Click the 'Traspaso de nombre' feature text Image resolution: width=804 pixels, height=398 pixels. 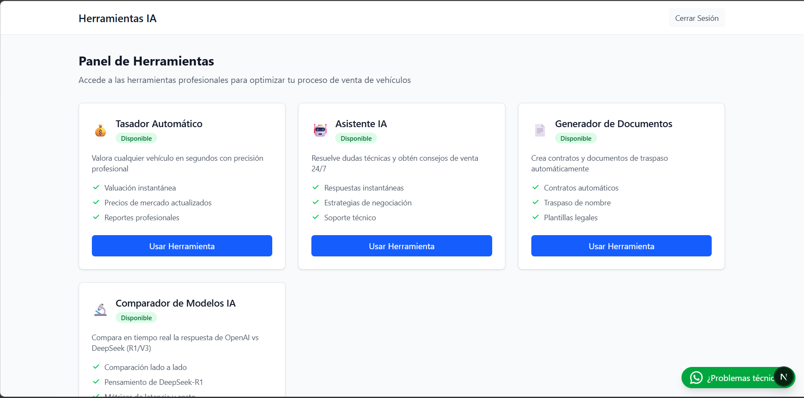click(x=577, y=203)
